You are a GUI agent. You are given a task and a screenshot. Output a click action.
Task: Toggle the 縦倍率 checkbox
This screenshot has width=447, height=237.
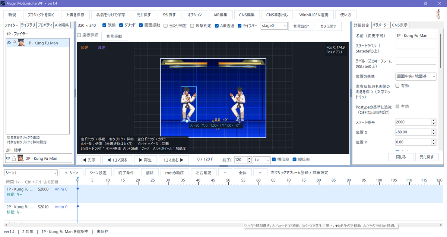(295, 159)
